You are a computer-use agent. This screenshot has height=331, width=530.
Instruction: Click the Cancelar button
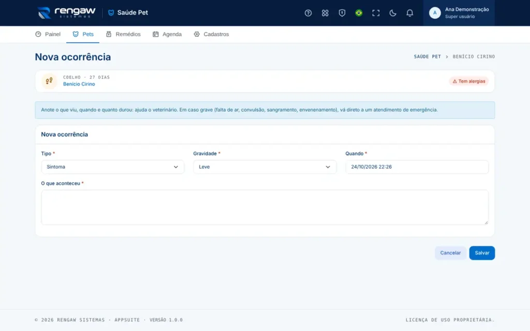450,253
